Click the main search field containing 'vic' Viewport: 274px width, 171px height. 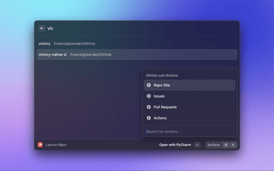[137, 28]
